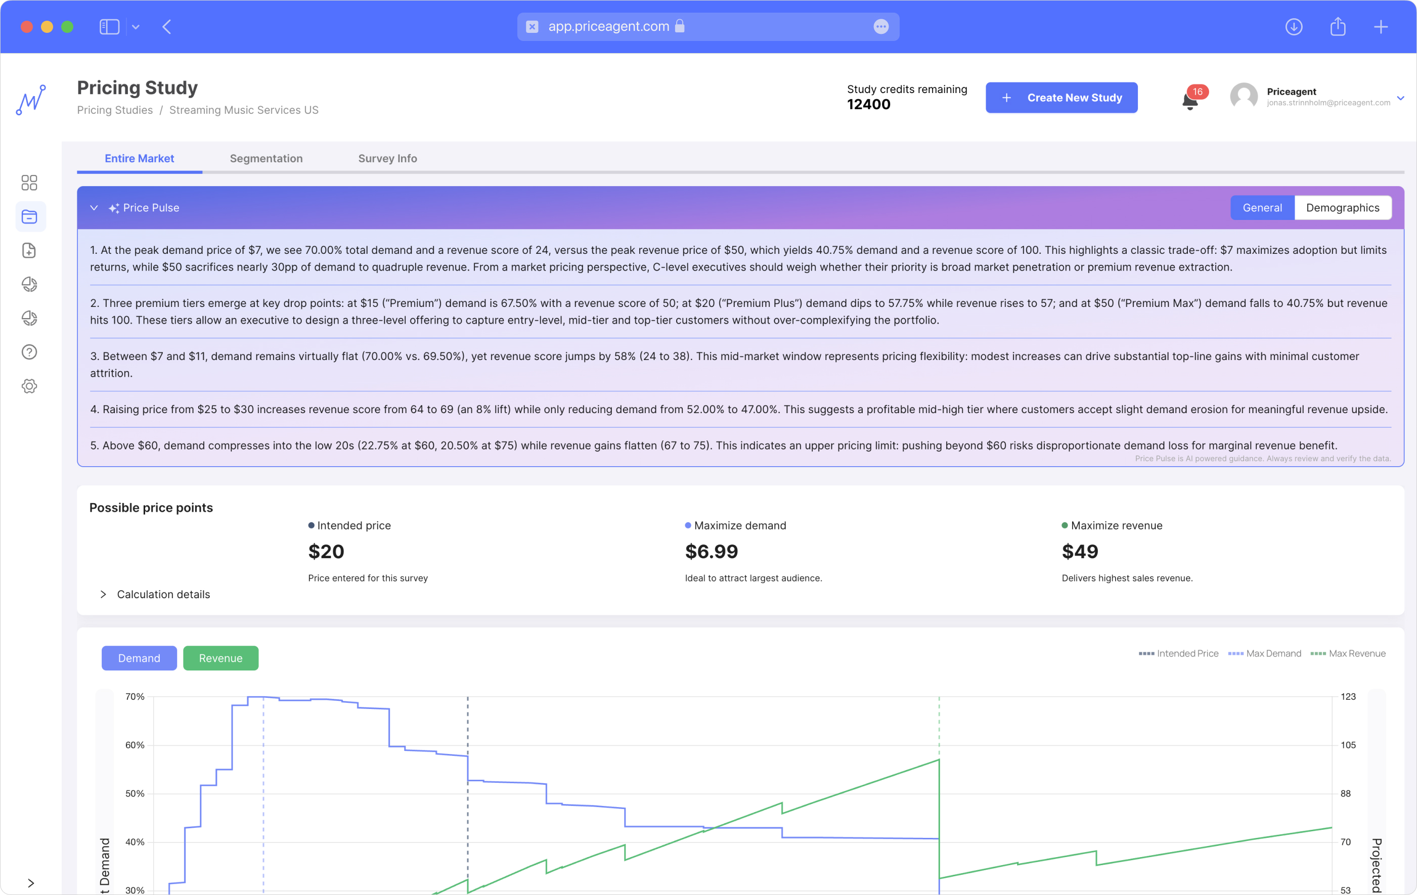Click the browser share icon
This screenshot has height=895, width=1417.
tap(1338, 26)
